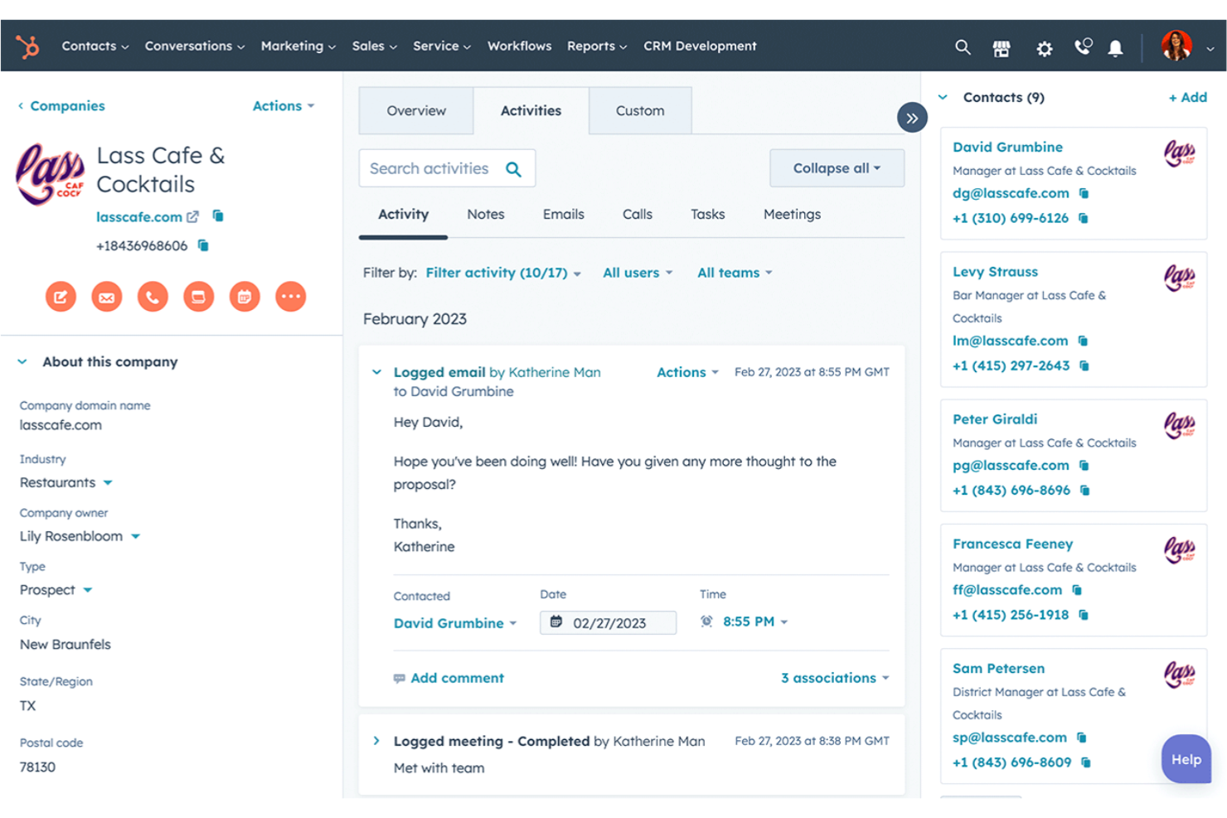This screenshot has height=818, width=1227.
Task: Open the calling phone icon in top bar
Action: click(1083, 46)
